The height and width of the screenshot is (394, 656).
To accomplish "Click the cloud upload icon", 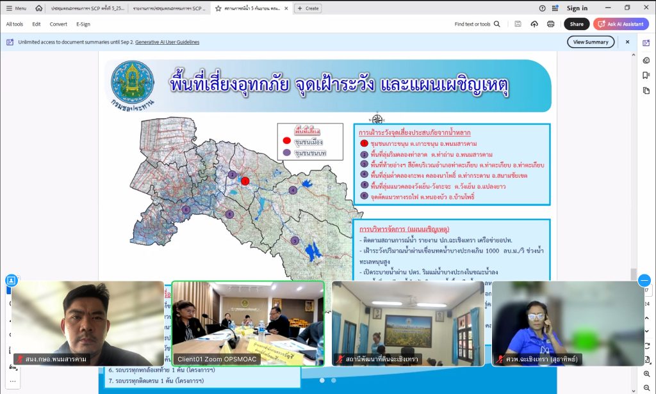I will pos(534,24).
